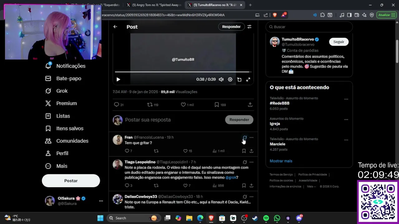Screen dimensions: 399x224
Task: Open more options for Marciele trend
Action: point(346,140)
